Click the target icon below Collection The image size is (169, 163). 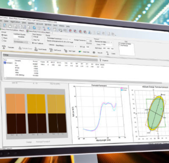(x=66, y=51)
